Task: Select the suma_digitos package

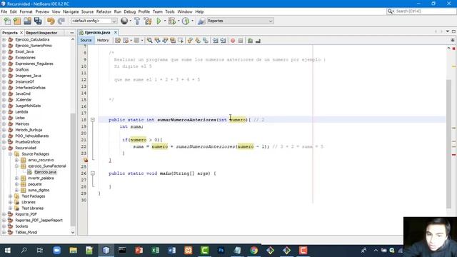Action: click(x=38, y=191)
